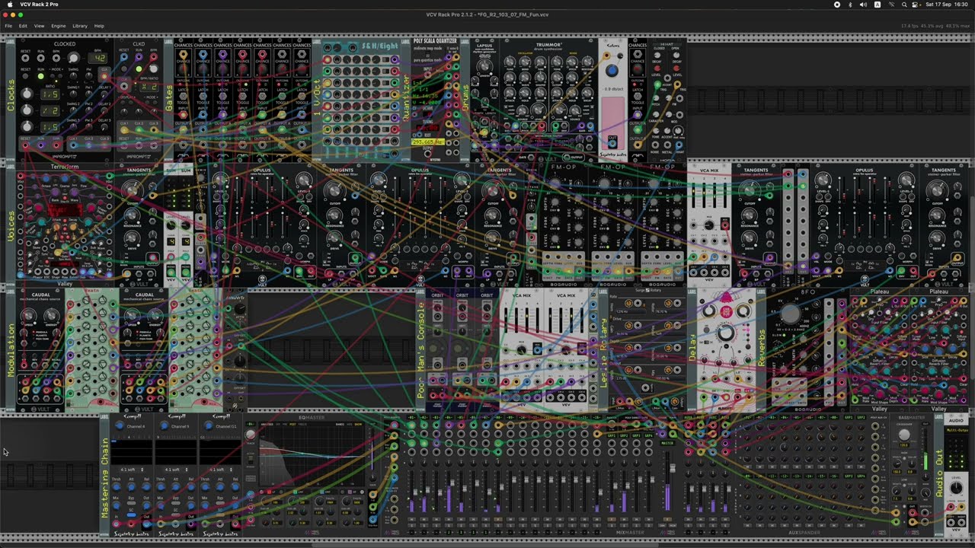This screenshot has height=548, width=975.
Task: Click the date and time in the macOS menu bar
Action: point(947,5)
